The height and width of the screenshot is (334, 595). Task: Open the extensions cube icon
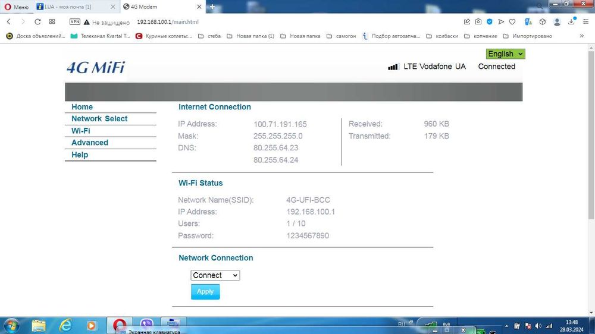[543, 22]
